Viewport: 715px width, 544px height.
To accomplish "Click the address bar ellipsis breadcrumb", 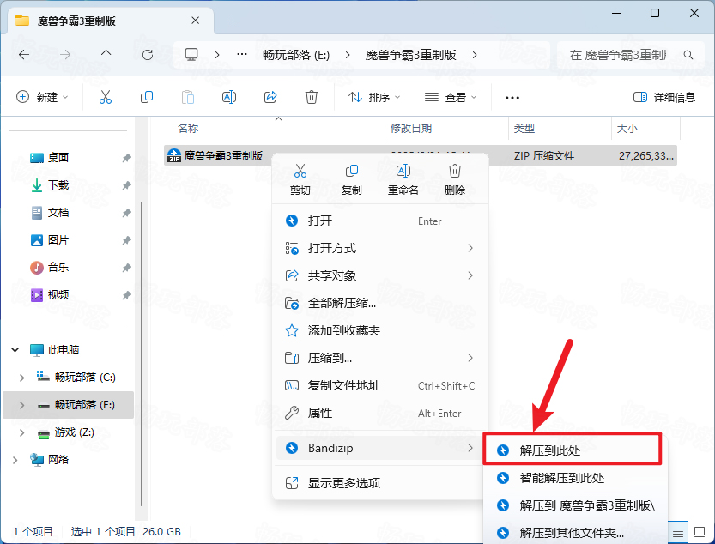I will coord(242,55).
